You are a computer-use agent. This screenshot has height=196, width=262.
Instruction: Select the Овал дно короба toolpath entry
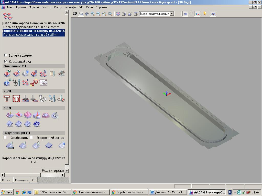pos(33,23)
